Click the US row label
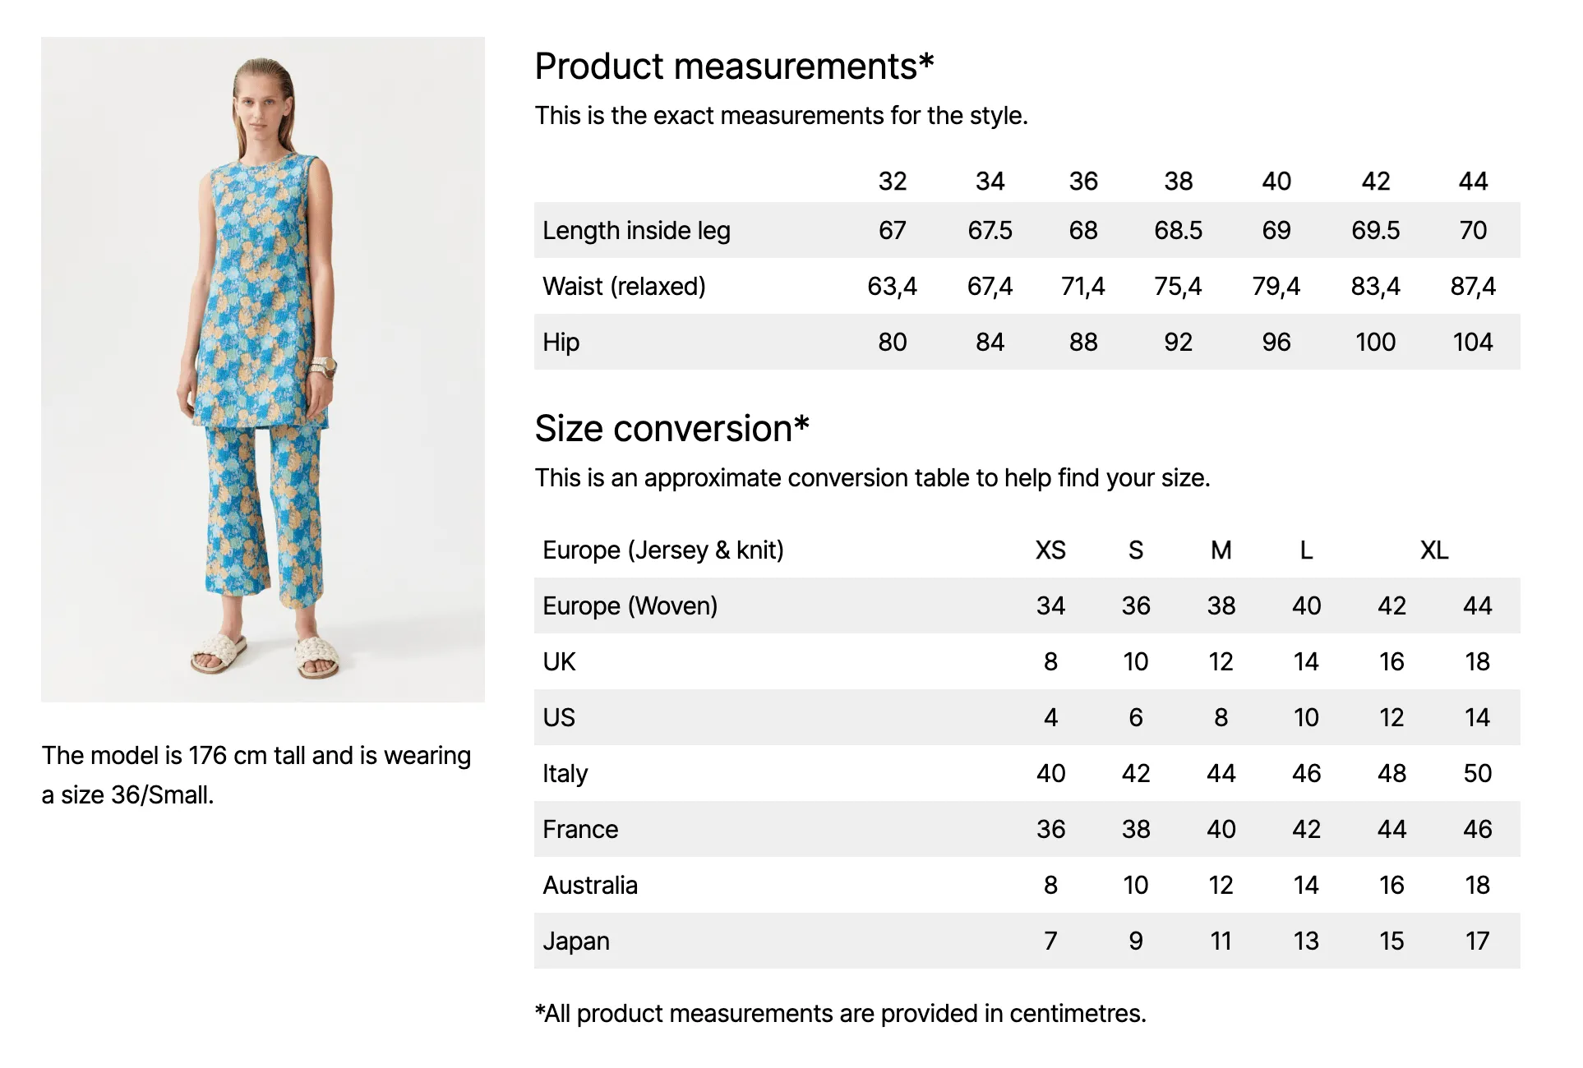The width and height of the screenshot is (1583, 1068). [559, 717]
